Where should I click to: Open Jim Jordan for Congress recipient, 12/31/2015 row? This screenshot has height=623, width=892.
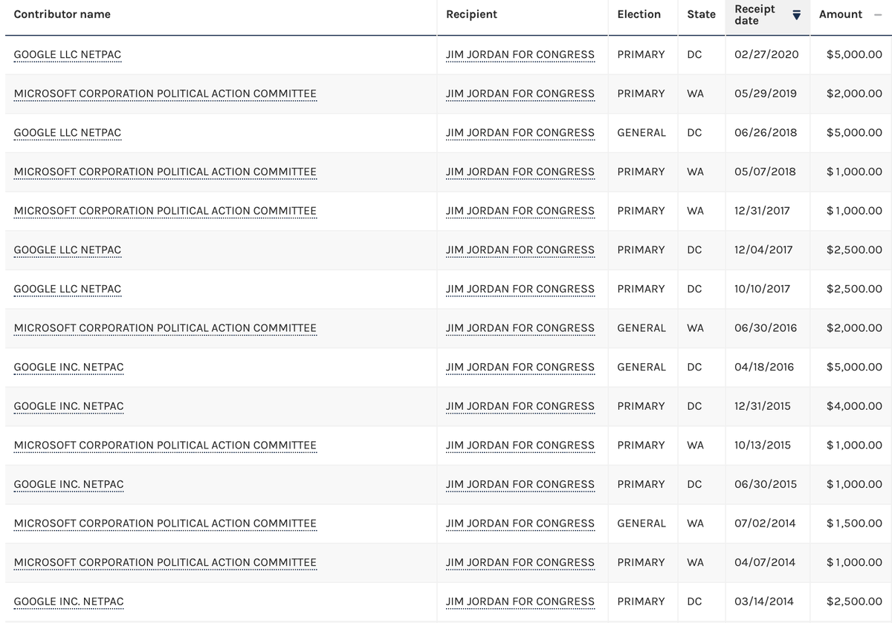coord(520,406)
